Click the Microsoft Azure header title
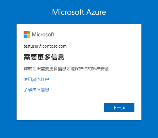Screen dimensions: 158x138 tap(79, 12)
